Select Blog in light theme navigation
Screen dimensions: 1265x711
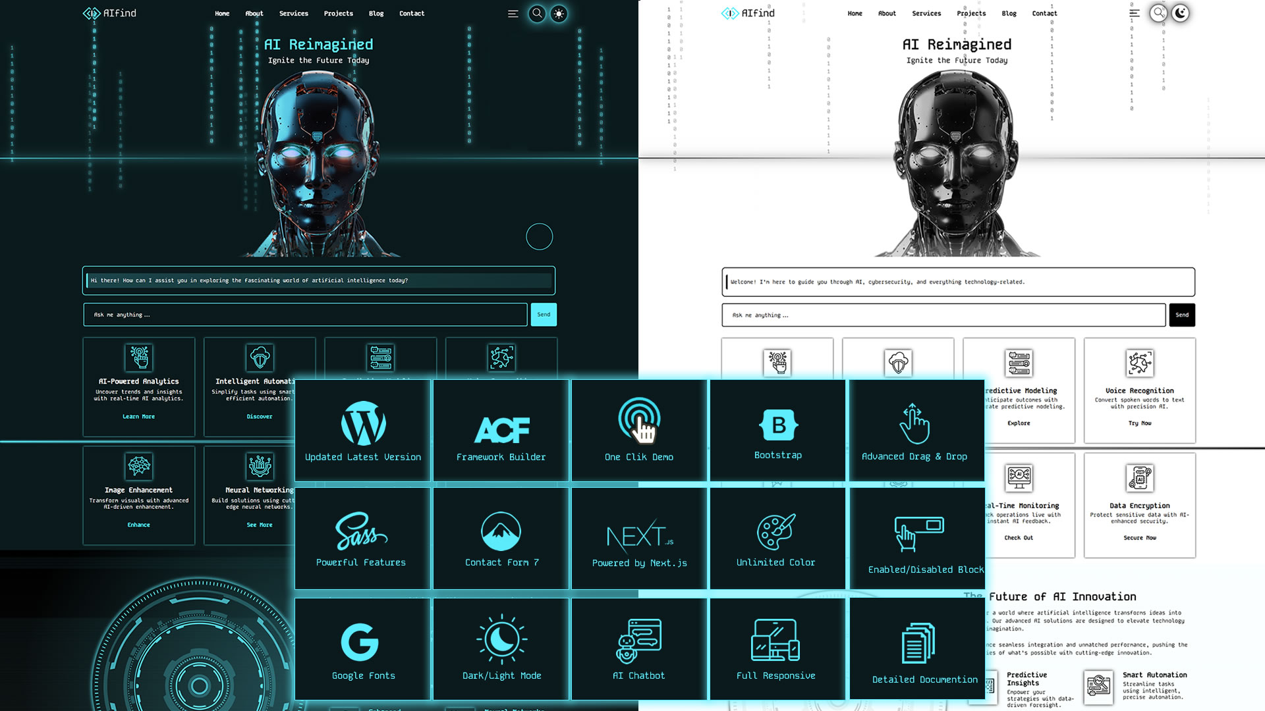[1009, 13]
